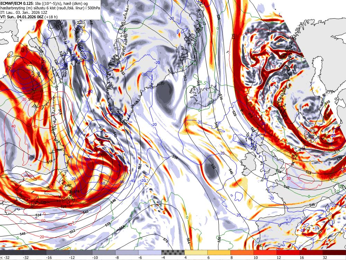This screenshot has width=346, height=260.
Task: Click the darkest maroon swatch right of 32
Action: [x=334, y=252]
